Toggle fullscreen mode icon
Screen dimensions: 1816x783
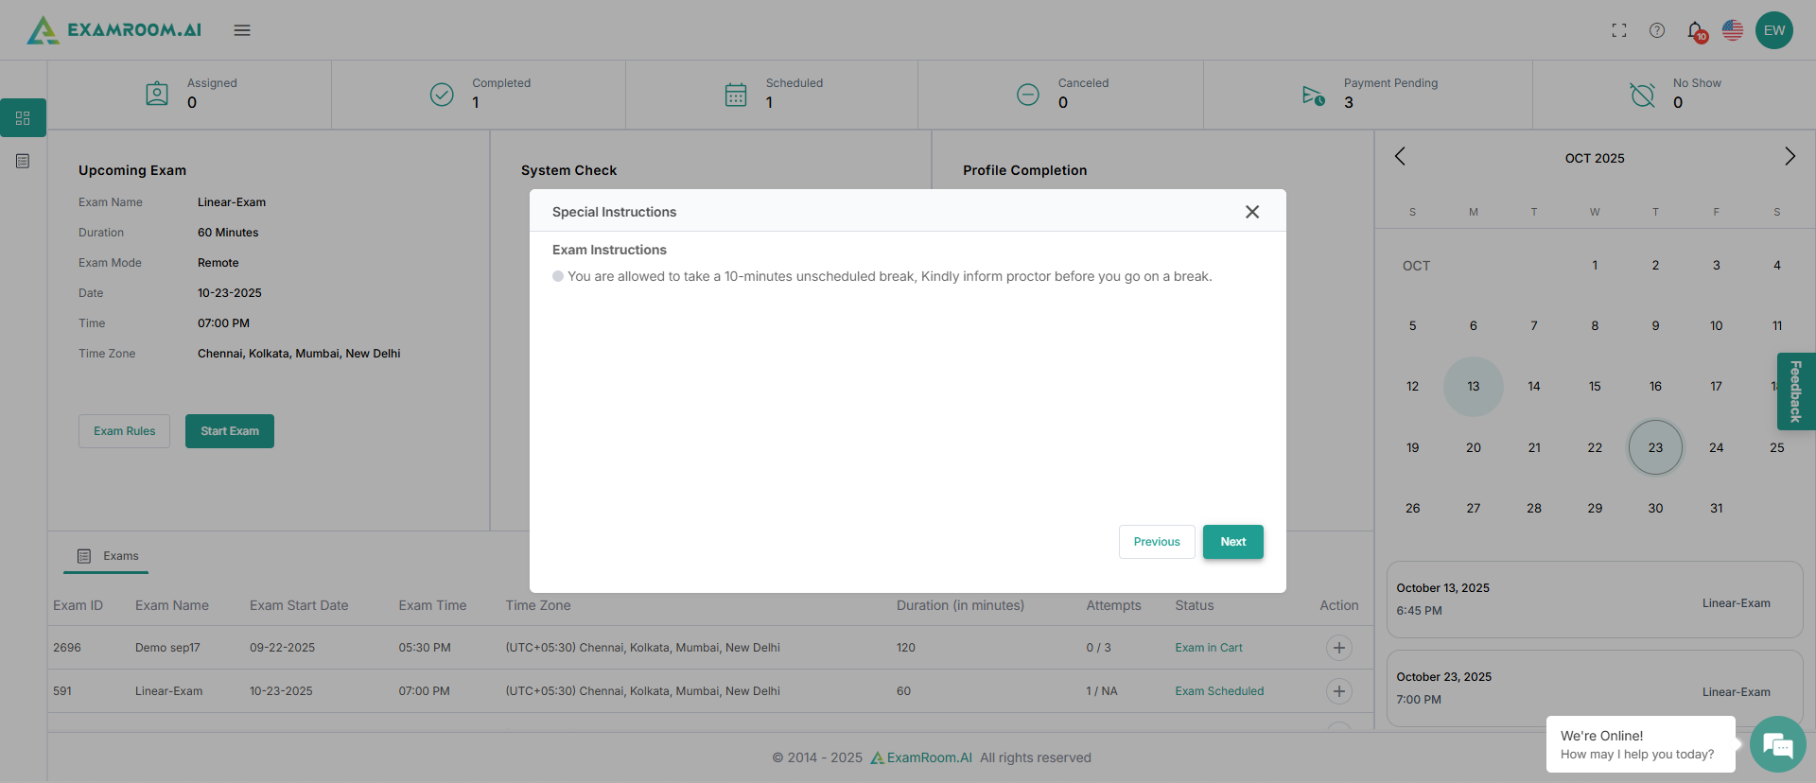click(x=1619, y=30)
